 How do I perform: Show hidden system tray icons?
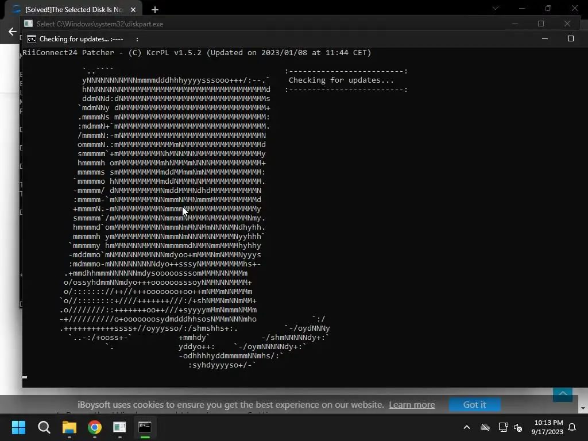tap(467, 427)
